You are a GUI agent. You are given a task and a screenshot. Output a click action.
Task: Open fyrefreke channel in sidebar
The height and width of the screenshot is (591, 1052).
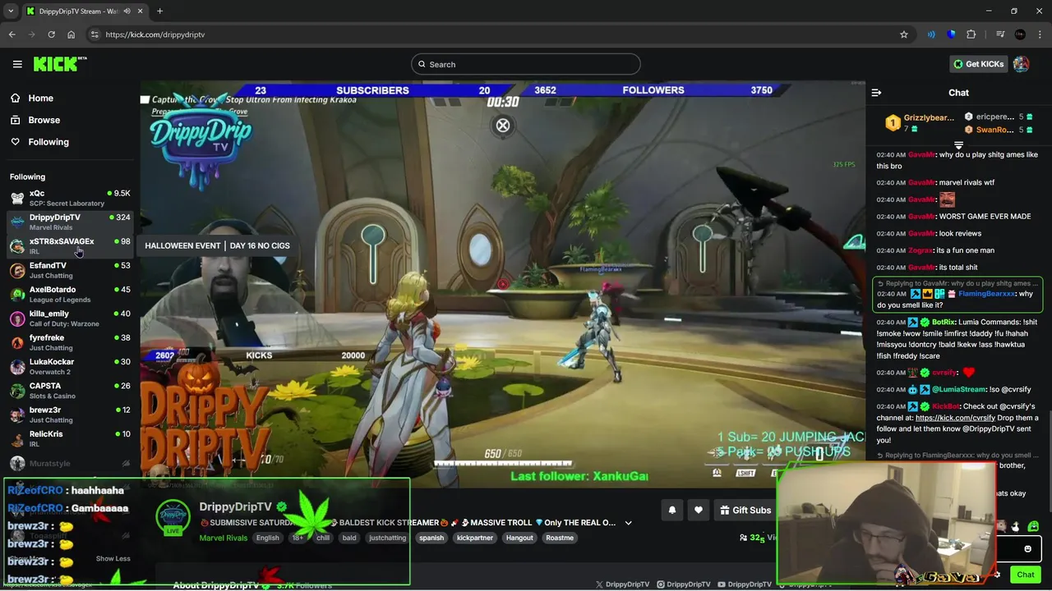[x=70, y=342]
